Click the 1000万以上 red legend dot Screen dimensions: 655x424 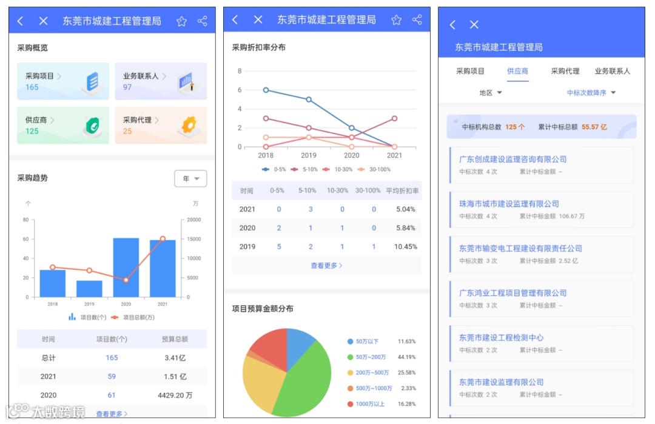tap(351, 404)
